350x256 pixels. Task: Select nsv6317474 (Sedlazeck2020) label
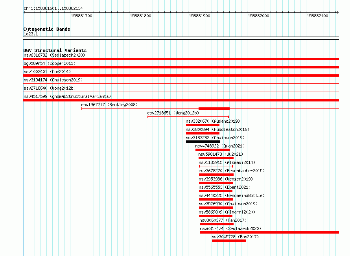230,228
